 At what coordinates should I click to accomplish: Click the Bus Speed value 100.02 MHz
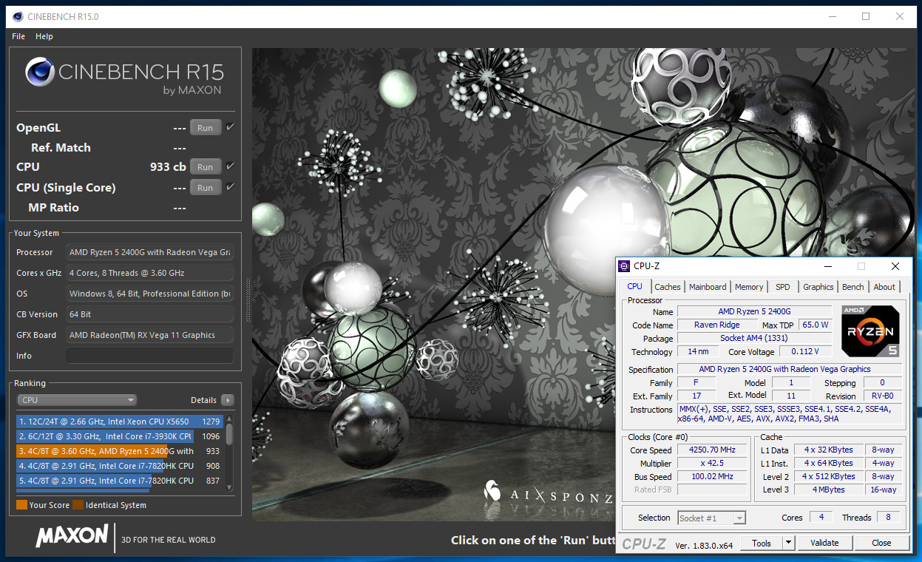click(x=712, y=476)
